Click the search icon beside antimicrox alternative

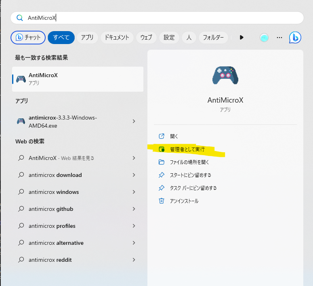(x=21, y=243)
